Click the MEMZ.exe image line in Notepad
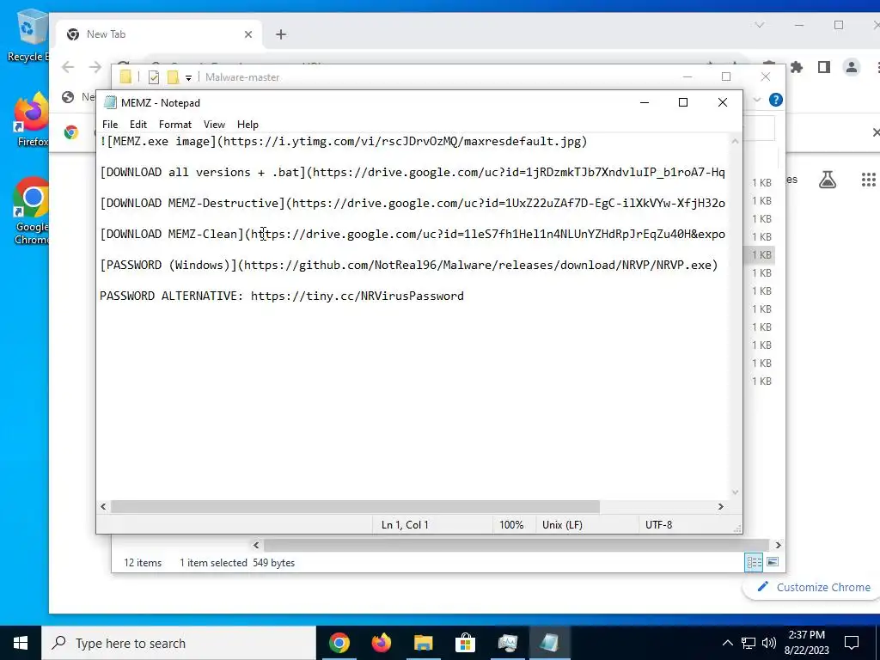Viewport: 880px width, 660px height. point(344,142)
